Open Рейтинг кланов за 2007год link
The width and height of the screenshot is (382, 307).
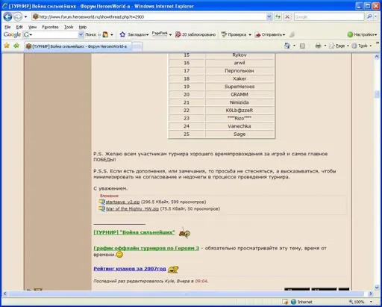(x=130, y=269)
